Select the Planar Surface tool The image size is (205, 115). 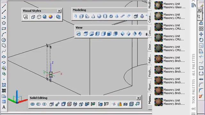click(x=128, y=16)
